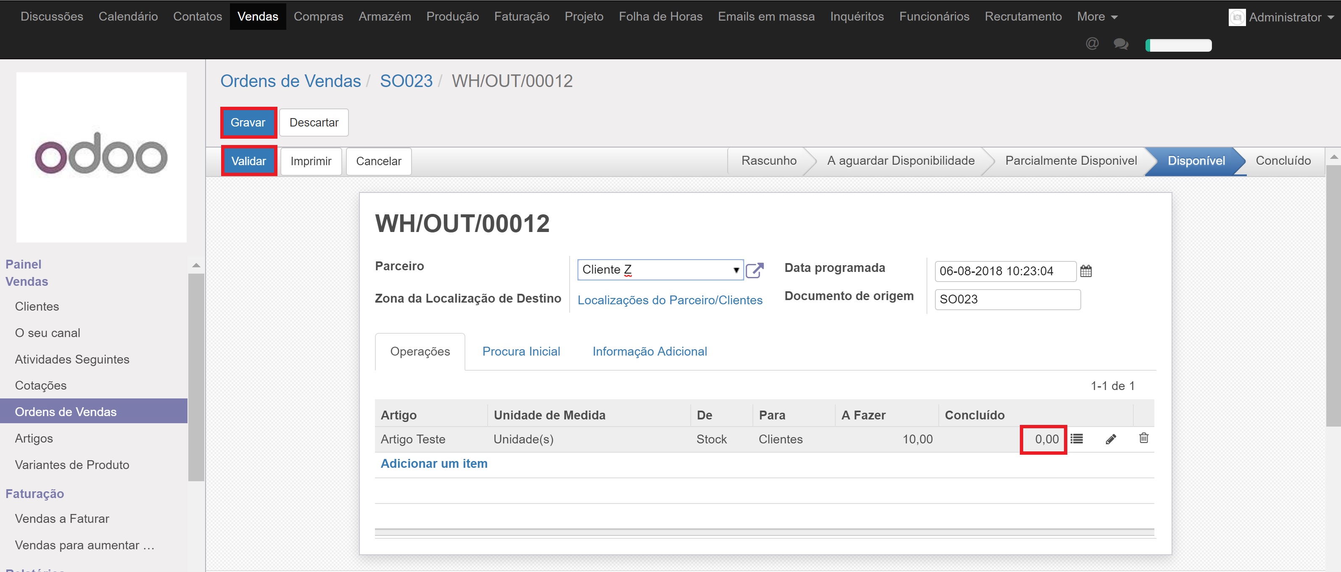
Task: Open the Informação Adicional tab
Action: [649, 351]
